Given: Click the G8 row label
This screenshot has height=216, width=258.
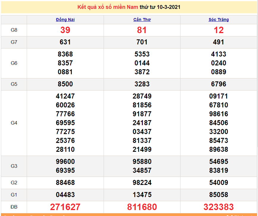Looking at the screenshot, I should (x=14, y=30).
